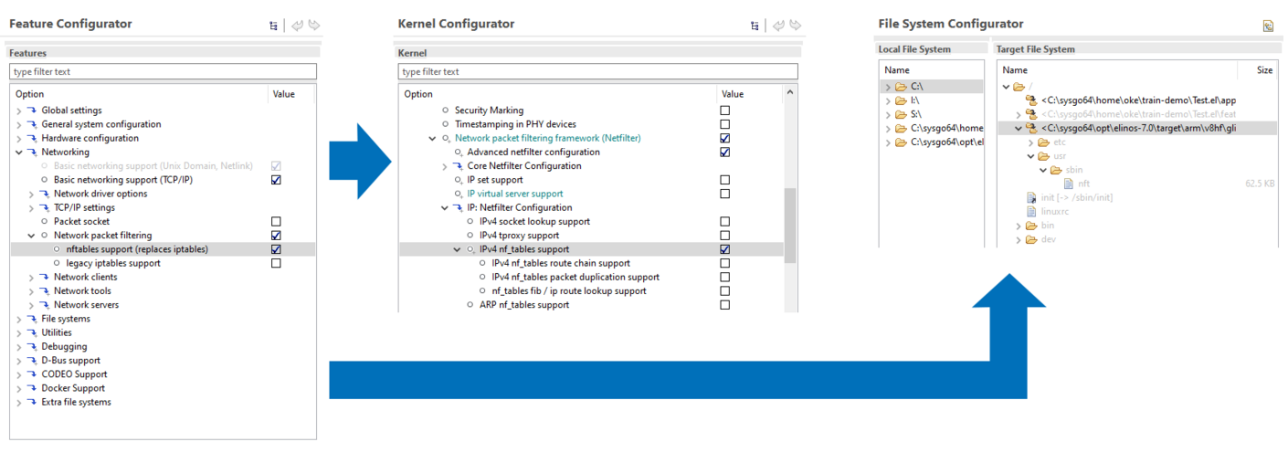Click the C:\ drive folder icon
This screenshot has width=1288, height=463.
[x=901, y=87]
